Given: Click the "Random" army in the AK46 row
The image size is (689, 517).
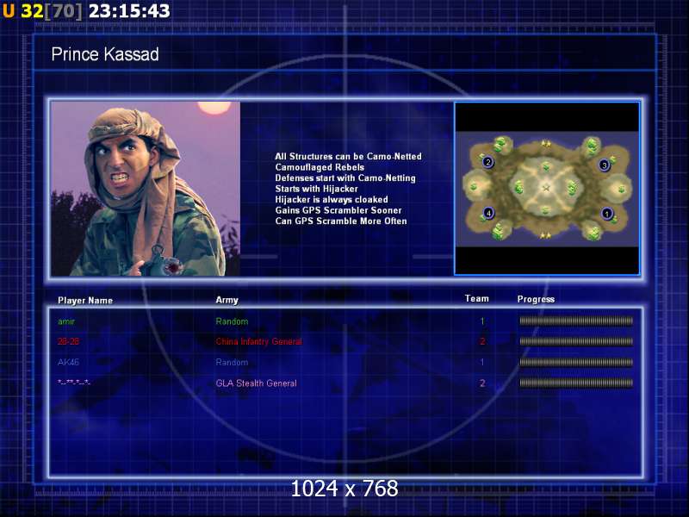Looking at the screenshot, I should [x=232, y=362].
